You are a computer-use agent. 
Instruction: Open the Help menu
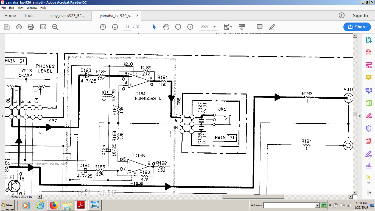43,8
